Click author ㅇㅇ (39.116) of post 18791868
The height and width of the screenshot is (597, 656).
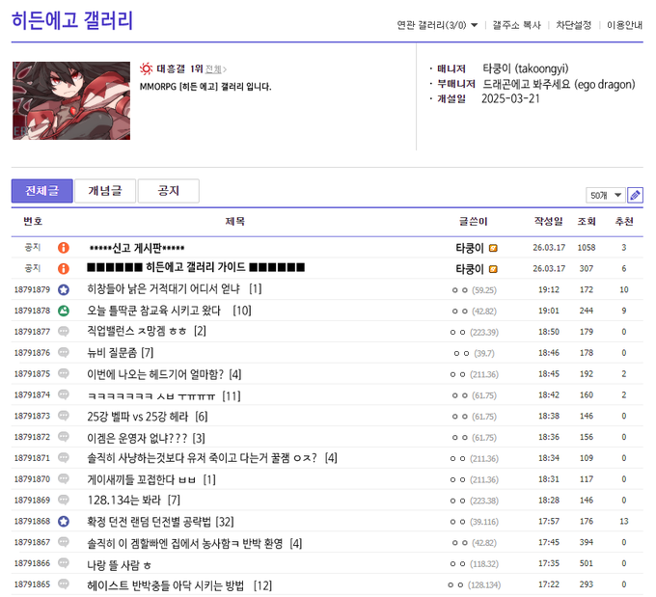point(475,522)
